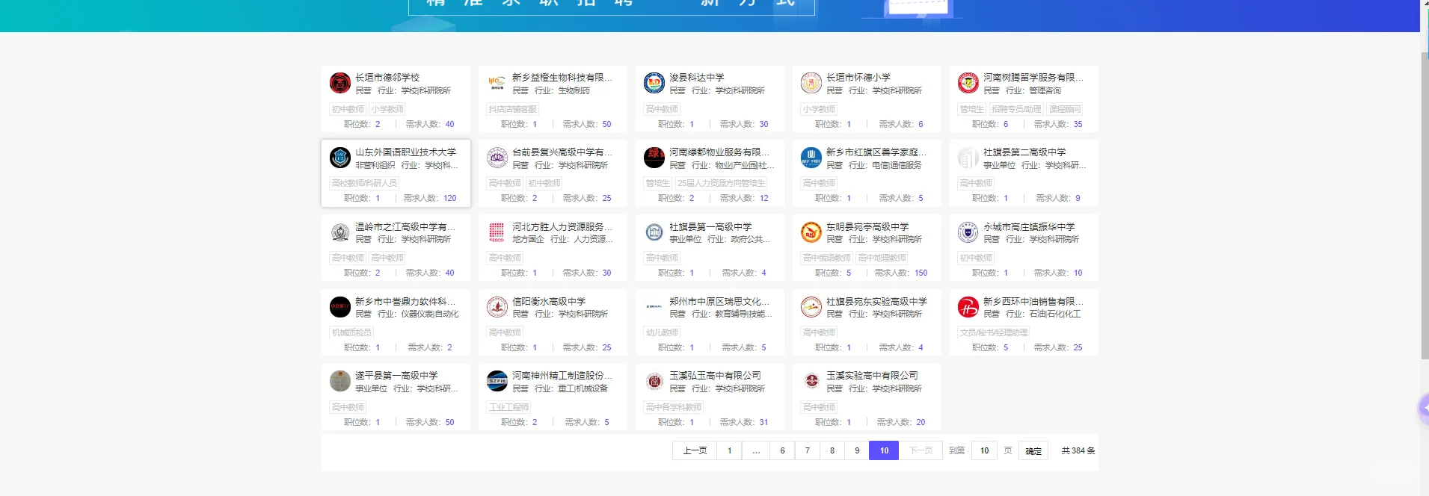The width and height of the screenshot is (1429, 496).
Task: Click the ellipsis page button
Action: (756, 450)
